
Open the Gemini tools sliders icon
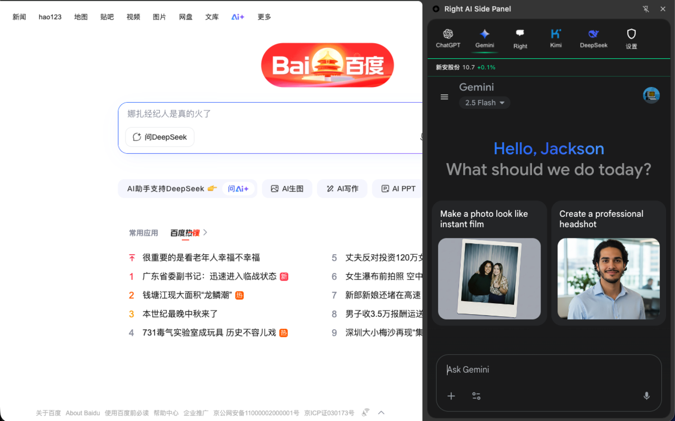point(476,396)
